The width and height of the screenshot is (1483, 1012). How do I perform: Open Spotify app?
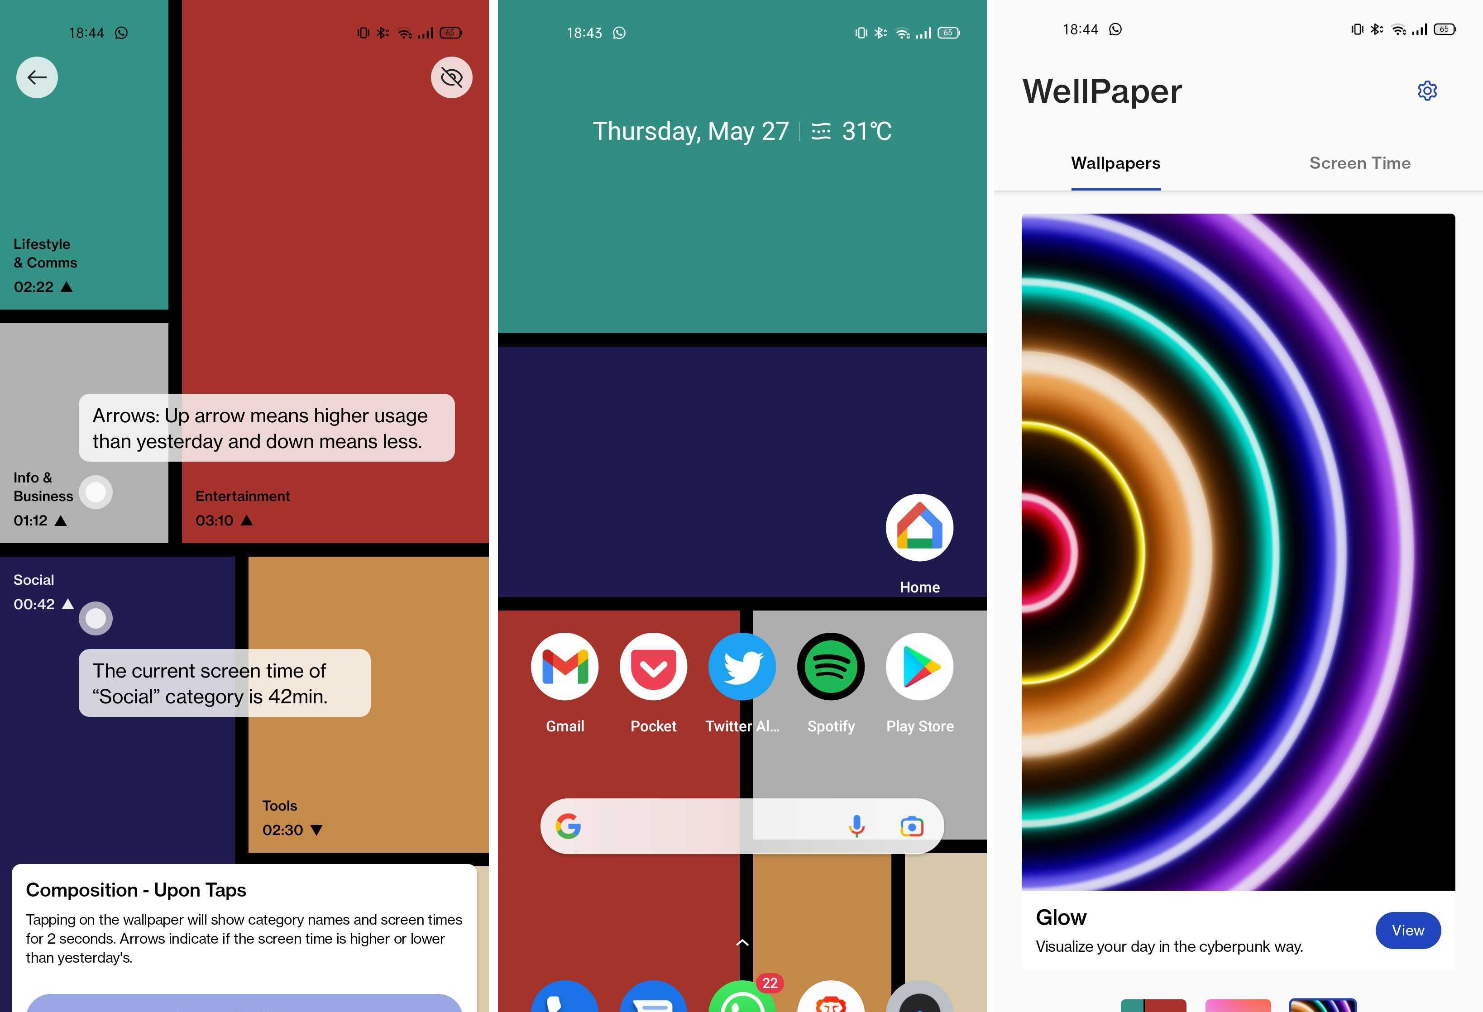coord(832,666)
